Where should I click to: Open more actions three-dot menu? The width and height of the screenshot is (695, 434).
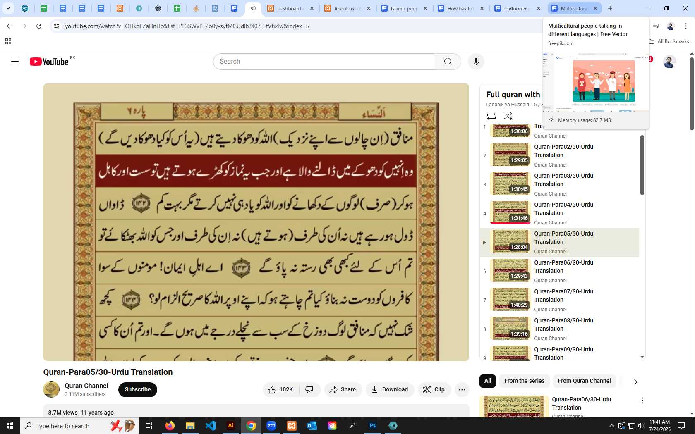click(x=462, y=390)
